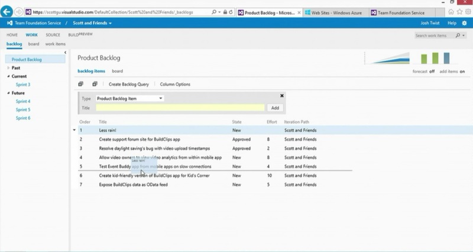
Task: Open the WORK hub
Action: click(x=32, y=35)
